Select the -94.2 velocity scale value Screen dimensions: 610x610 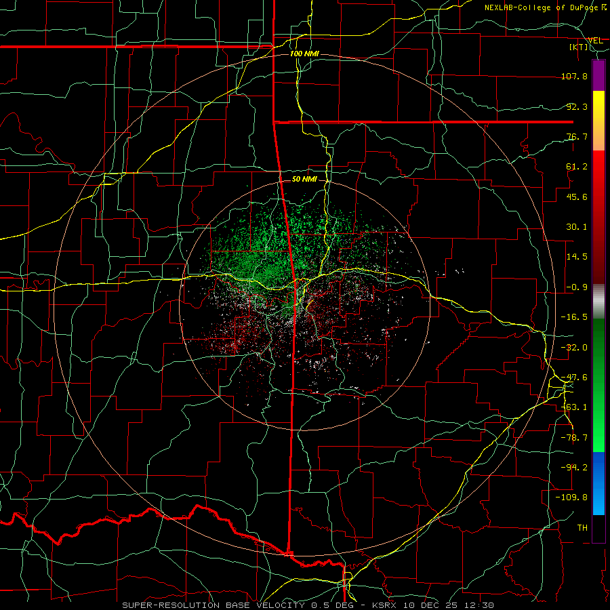[574, 467]
